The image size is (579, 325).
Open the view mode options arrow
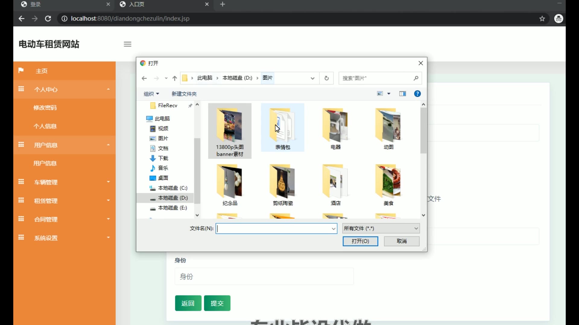[x=389, y=94]
